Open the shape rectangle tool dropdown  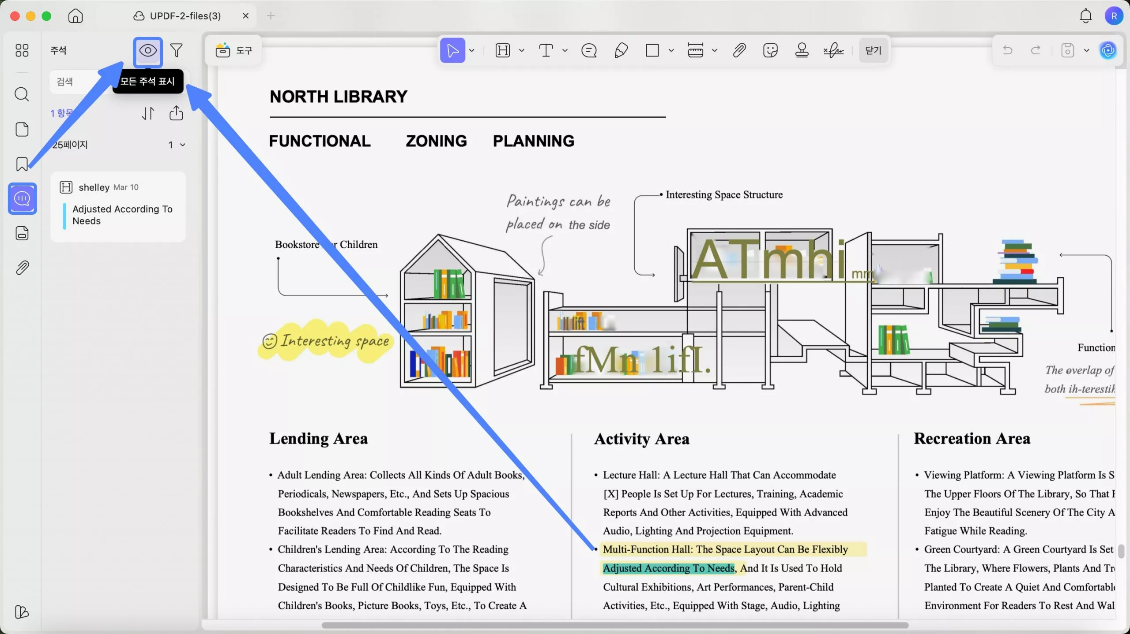coord(671,50)
